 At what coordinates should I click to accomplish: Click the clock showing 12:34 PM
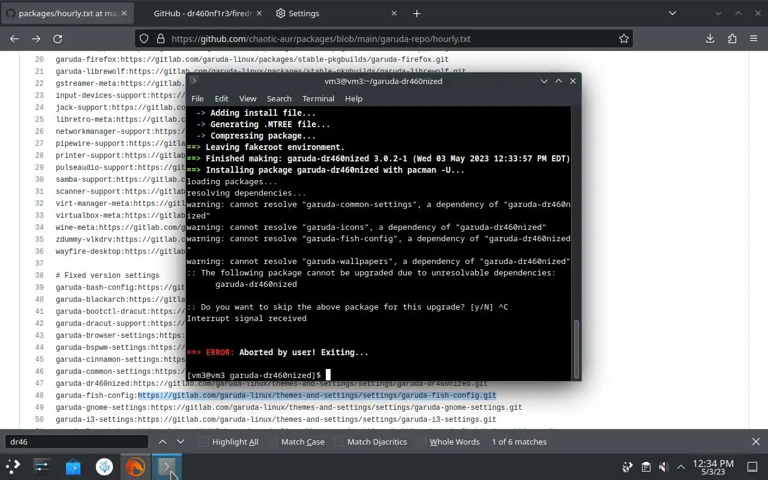(x=713, y=463)
